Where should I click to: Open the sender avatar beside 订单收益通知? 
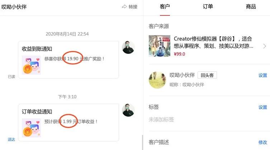[128, 110]
